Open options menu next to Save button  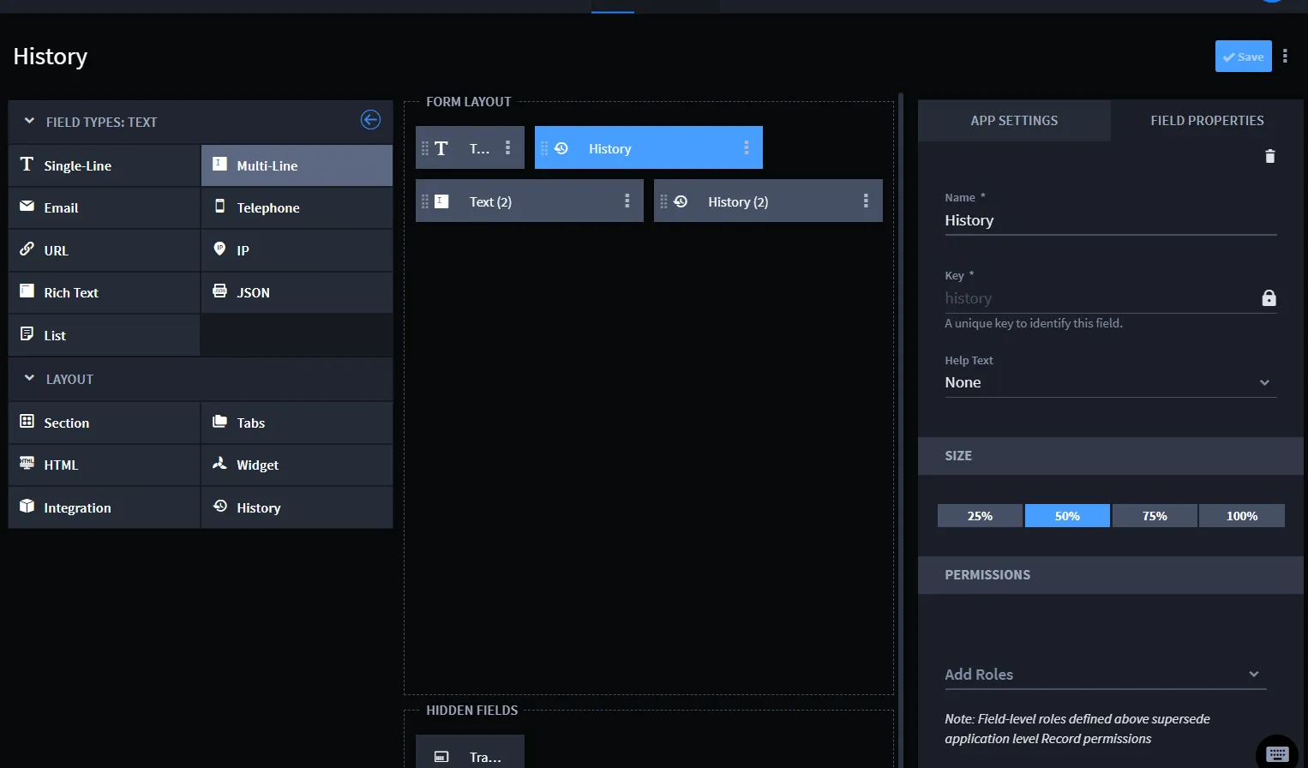(x=1285, y=57)
